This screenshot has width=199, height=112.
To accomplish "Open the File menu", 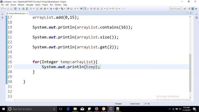I will [x=2, y=5].
